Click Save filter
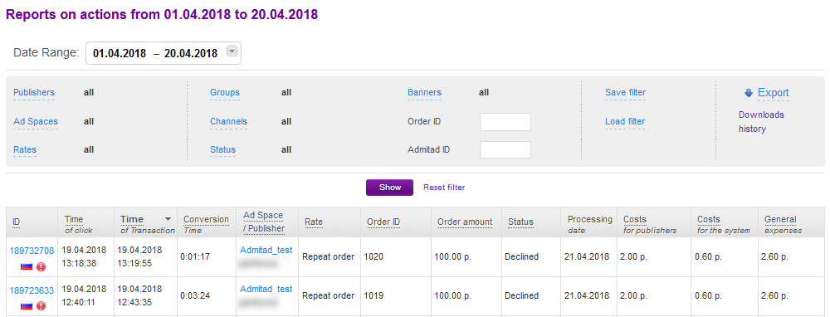Viewport: 830px width, 317px height. click(626, 93)
